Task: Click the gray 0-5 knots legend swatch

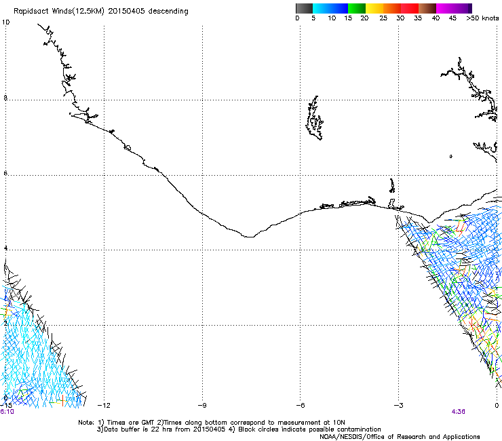Action: [x=304, y=8]
